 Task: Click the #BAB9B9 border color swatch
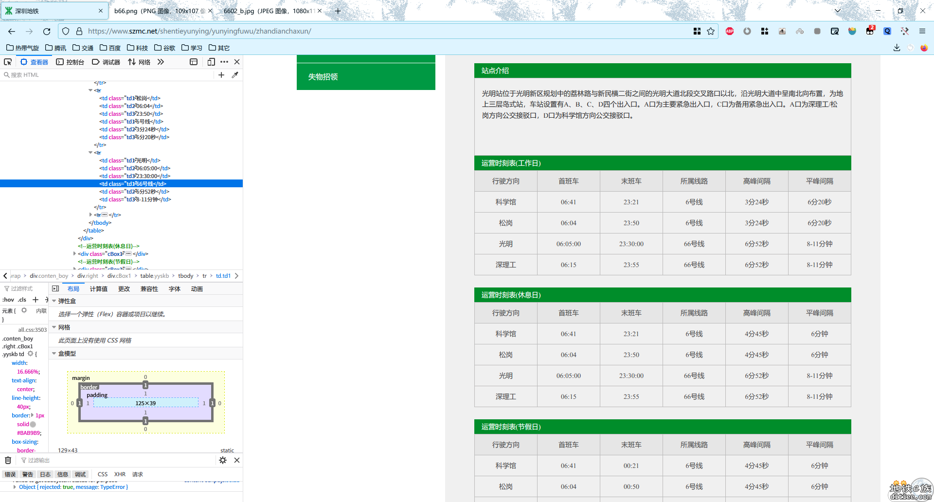(33, 424)
